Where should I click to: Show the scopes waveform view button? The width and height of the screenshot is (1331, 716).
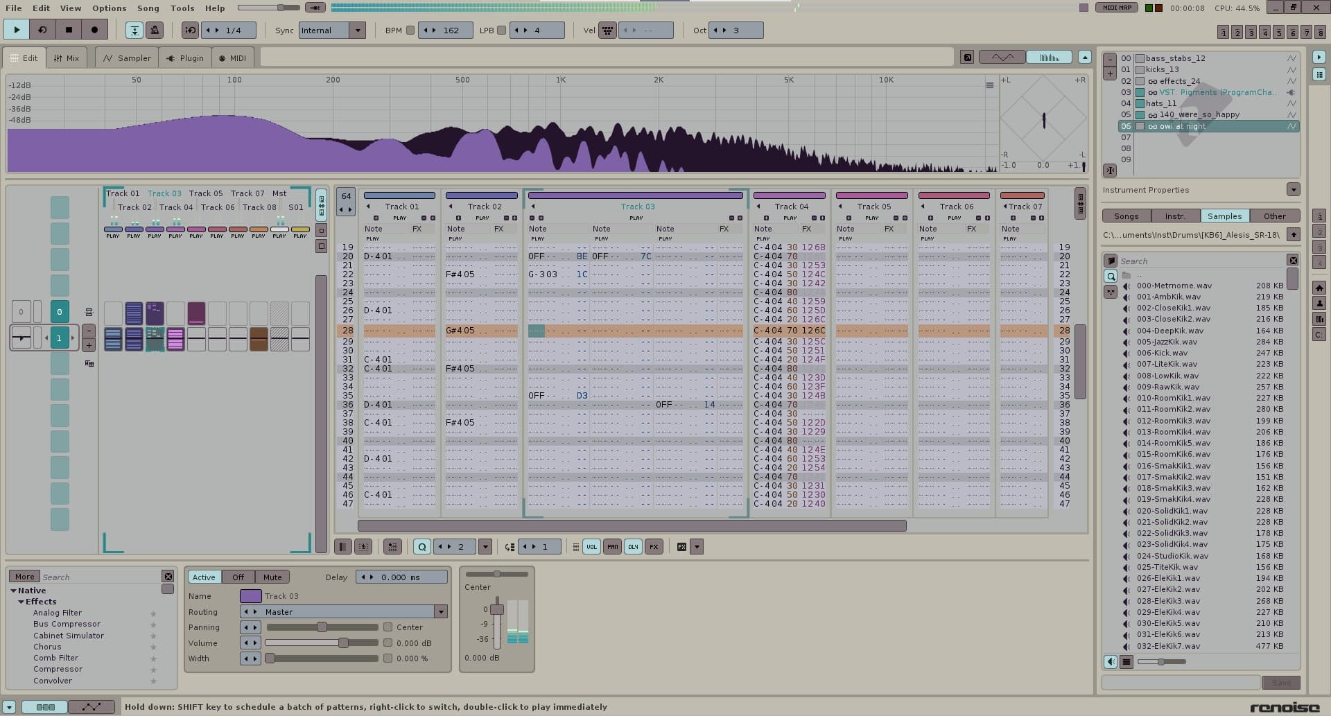click(1002, 57)
